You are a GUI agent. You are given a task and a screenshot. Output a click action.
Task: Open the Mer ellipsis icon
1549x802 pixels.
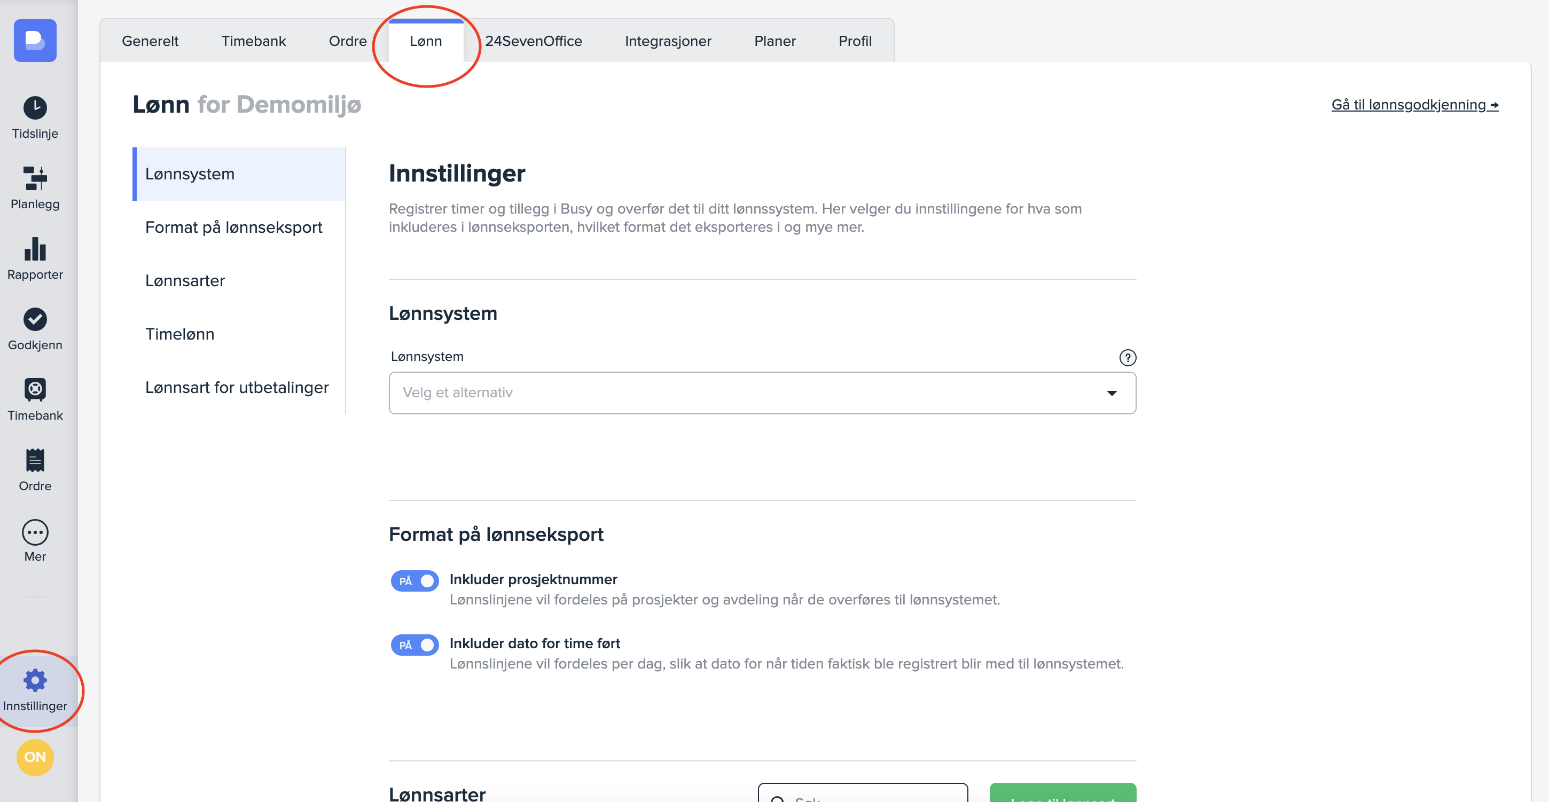tap(35, 532)
